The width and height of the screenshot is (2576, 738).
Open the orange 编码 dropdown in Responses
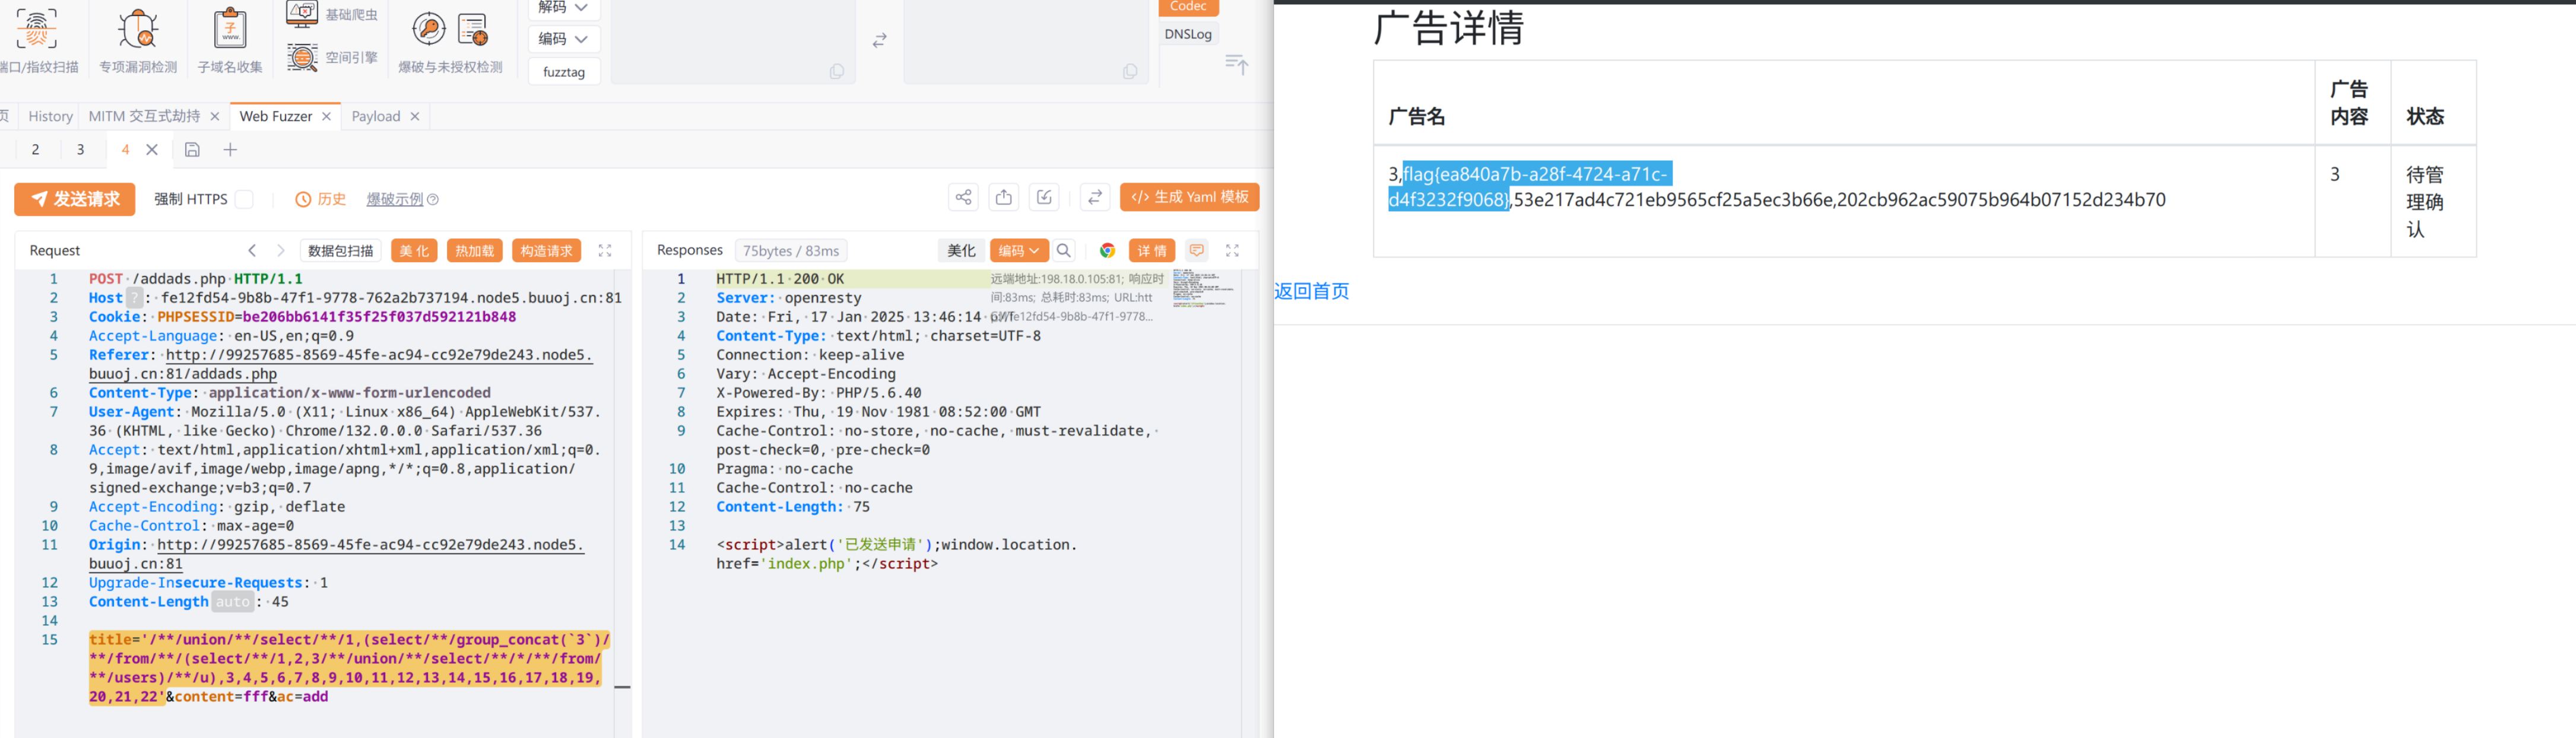click(x=1019, y=250)
